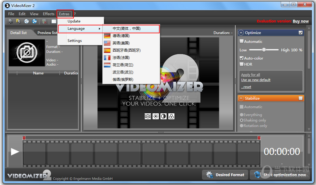The width and height of the screenshot is (316, 185).
Task: Click the add video film-reel toolbar icon
Action: click(10, 21)
